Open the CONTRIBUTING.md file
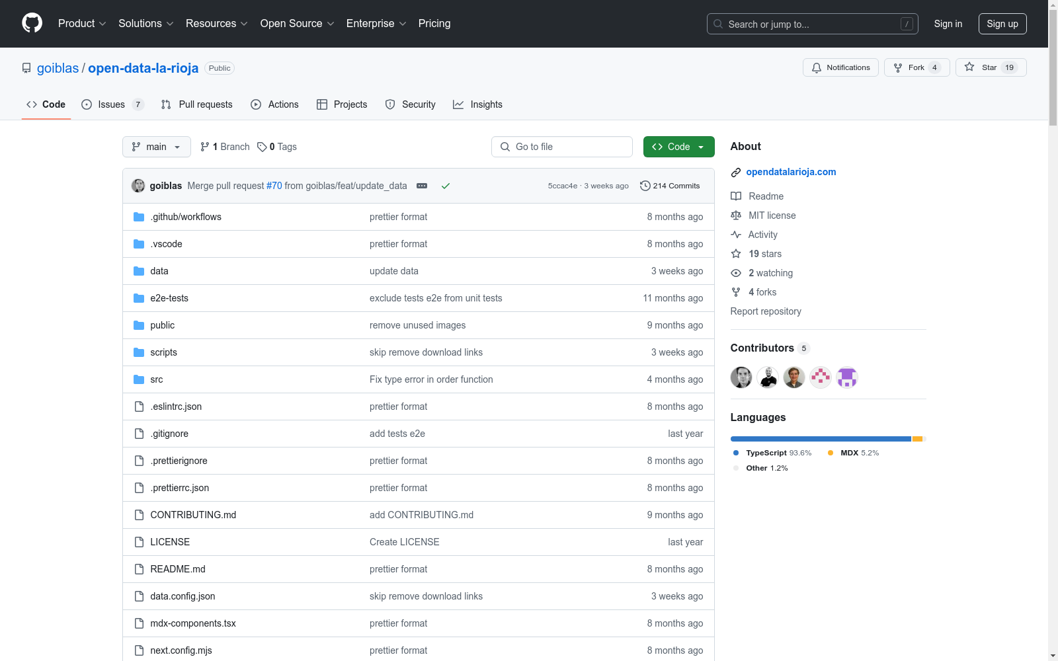The image size is (1058, 661). click(193, 515)
